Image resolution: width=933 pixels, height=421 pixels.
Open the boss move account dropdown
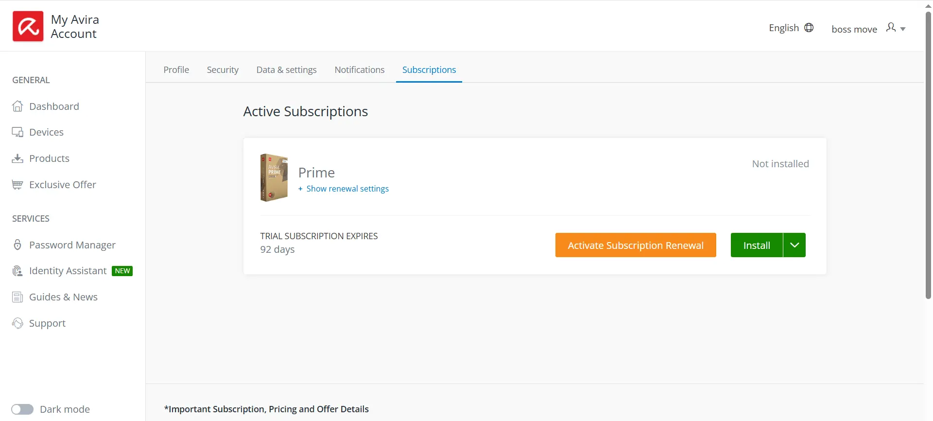coord(868,29)
